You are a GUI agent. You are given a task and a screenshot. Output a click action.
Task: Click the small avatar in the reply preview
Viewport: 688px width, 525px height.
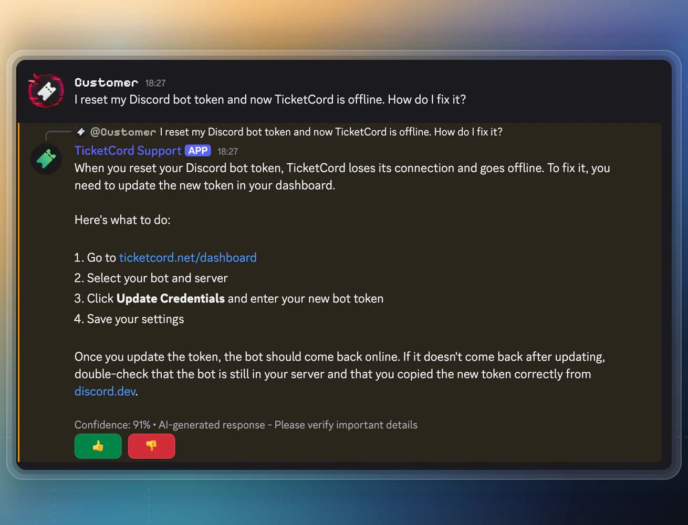80,131
